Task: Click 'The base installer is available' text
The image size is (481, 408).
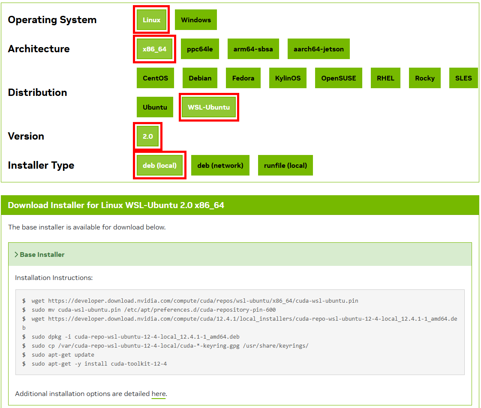Action: coord(87,227)
